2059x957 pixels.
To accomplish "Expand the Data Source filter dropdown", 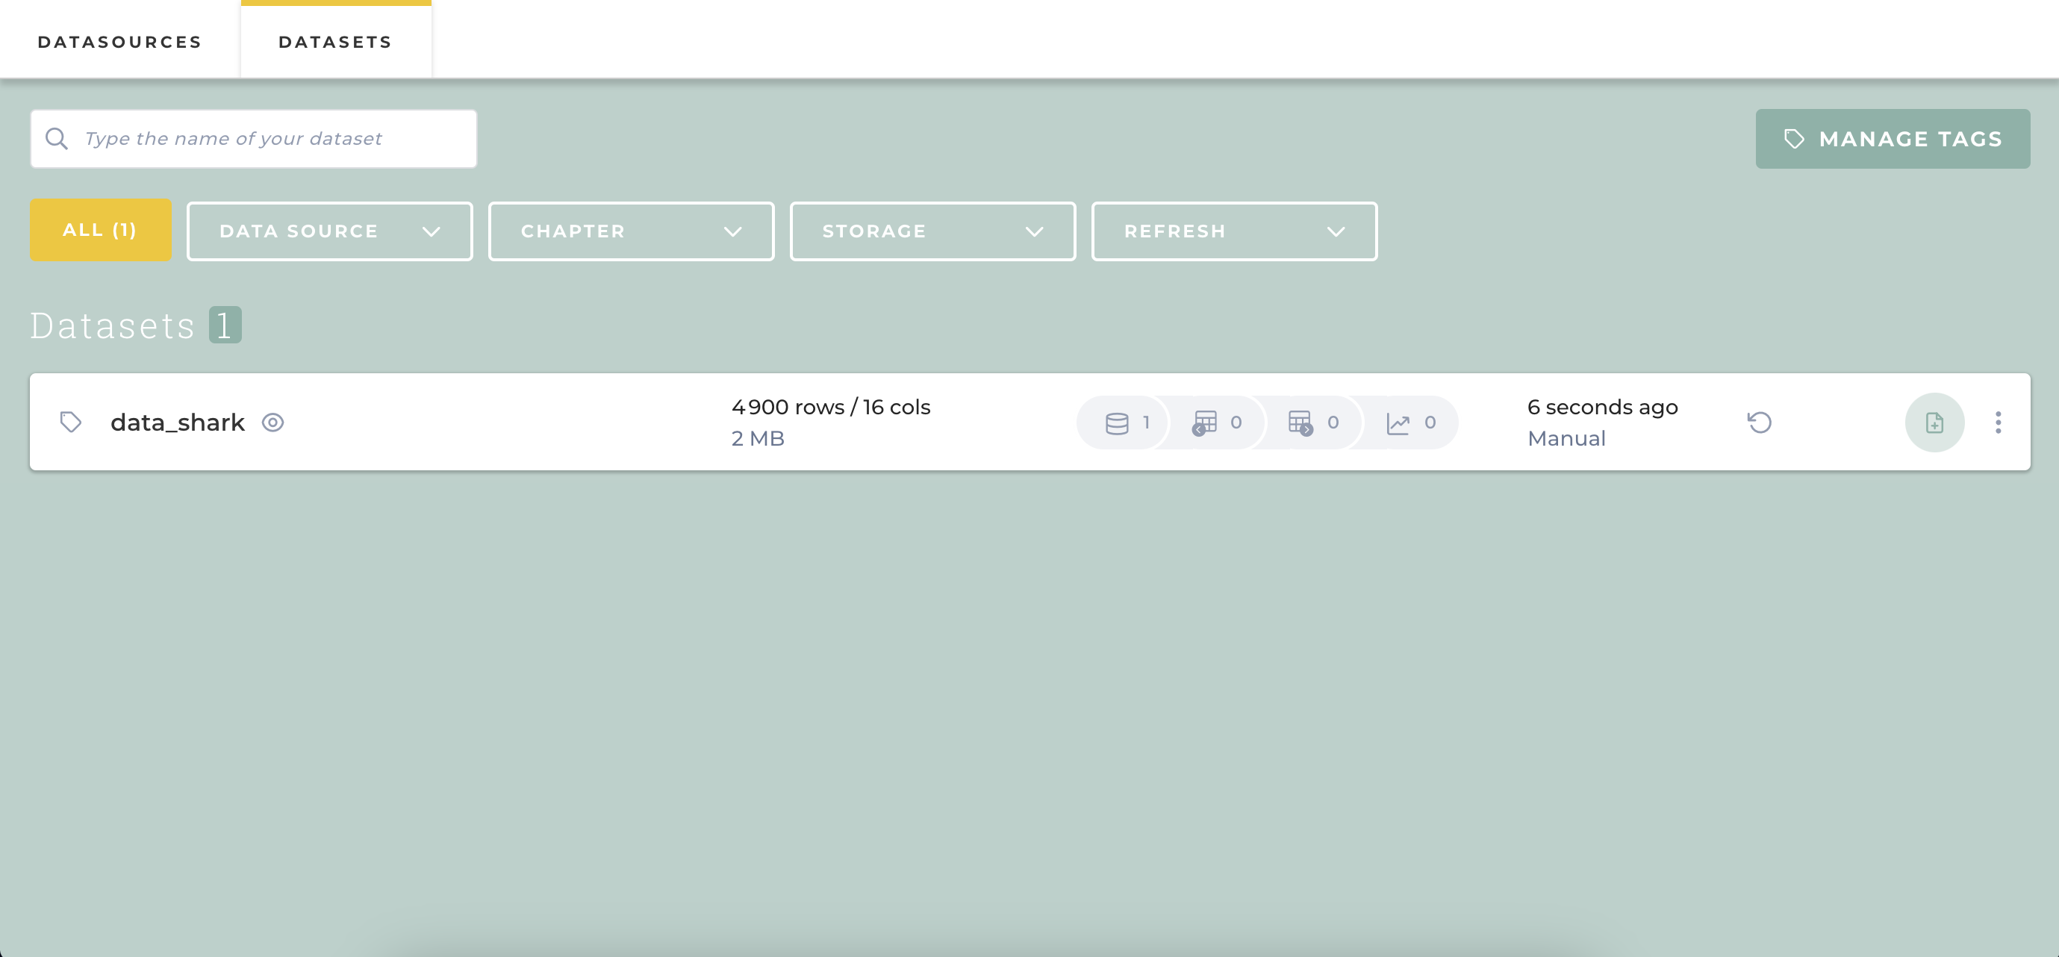I will [329, 231].
